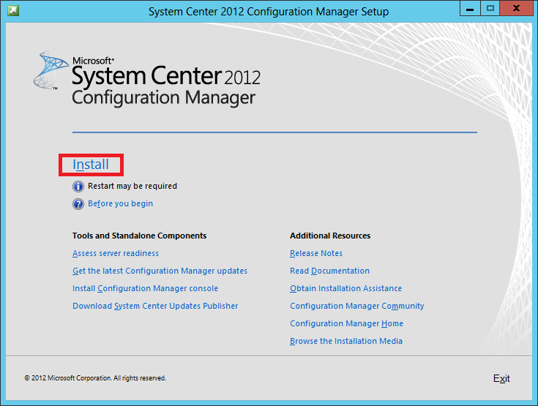
Task: Open the Before you begin link
Action: 120,204
